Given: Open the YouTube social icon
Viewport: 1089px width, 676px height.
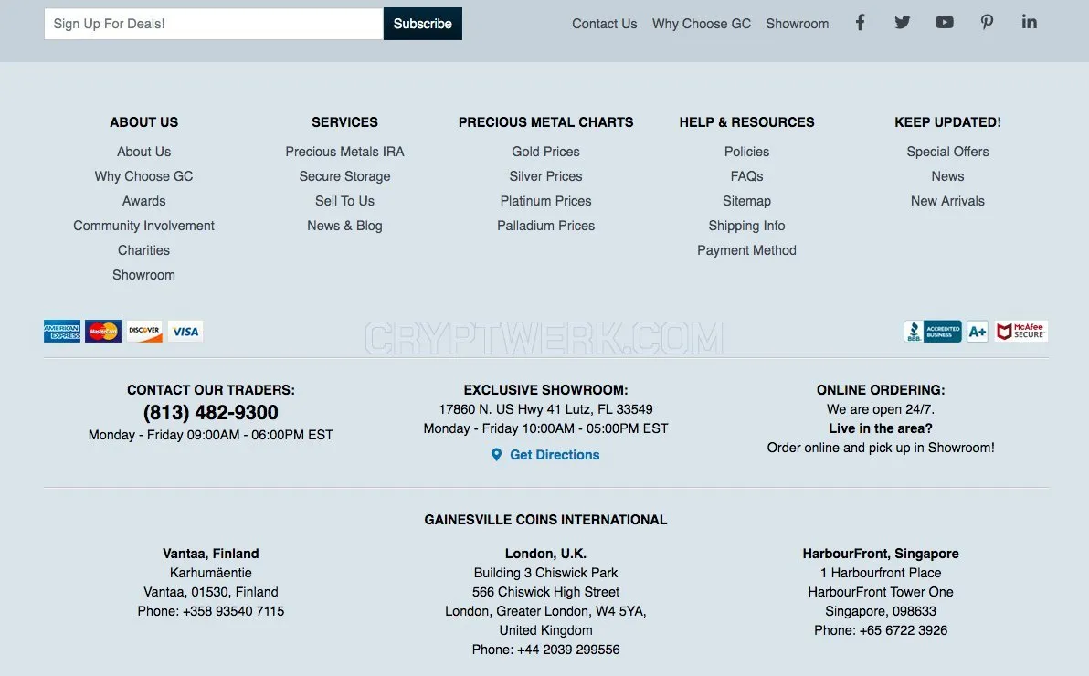Looking at the screenshot, I should point(945,22).
